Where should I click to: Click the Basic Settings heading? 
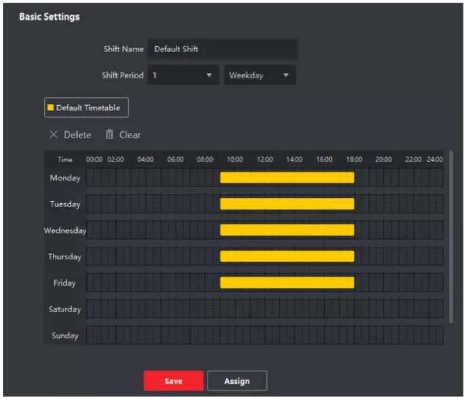49,16
